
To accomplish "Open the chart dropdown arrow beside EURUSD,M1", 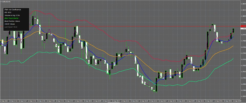I will click(x=1, y=1).
